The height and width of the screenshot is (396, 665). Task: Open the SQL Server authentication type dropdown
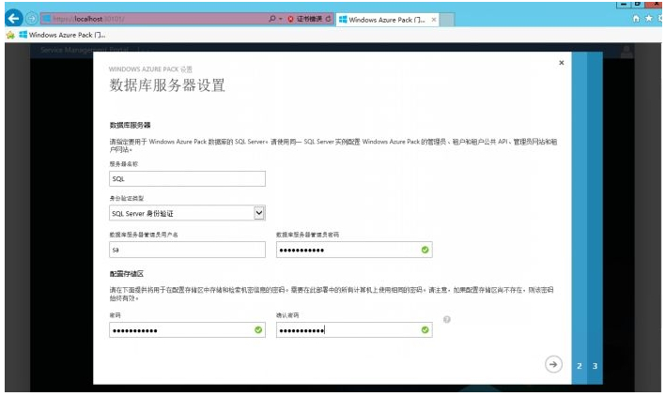tap(187, 213)
